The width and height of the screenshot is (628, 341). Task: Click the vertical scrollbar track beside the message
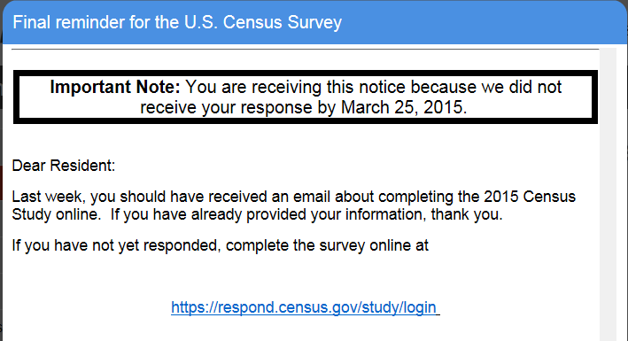click(x=608, y=194)
